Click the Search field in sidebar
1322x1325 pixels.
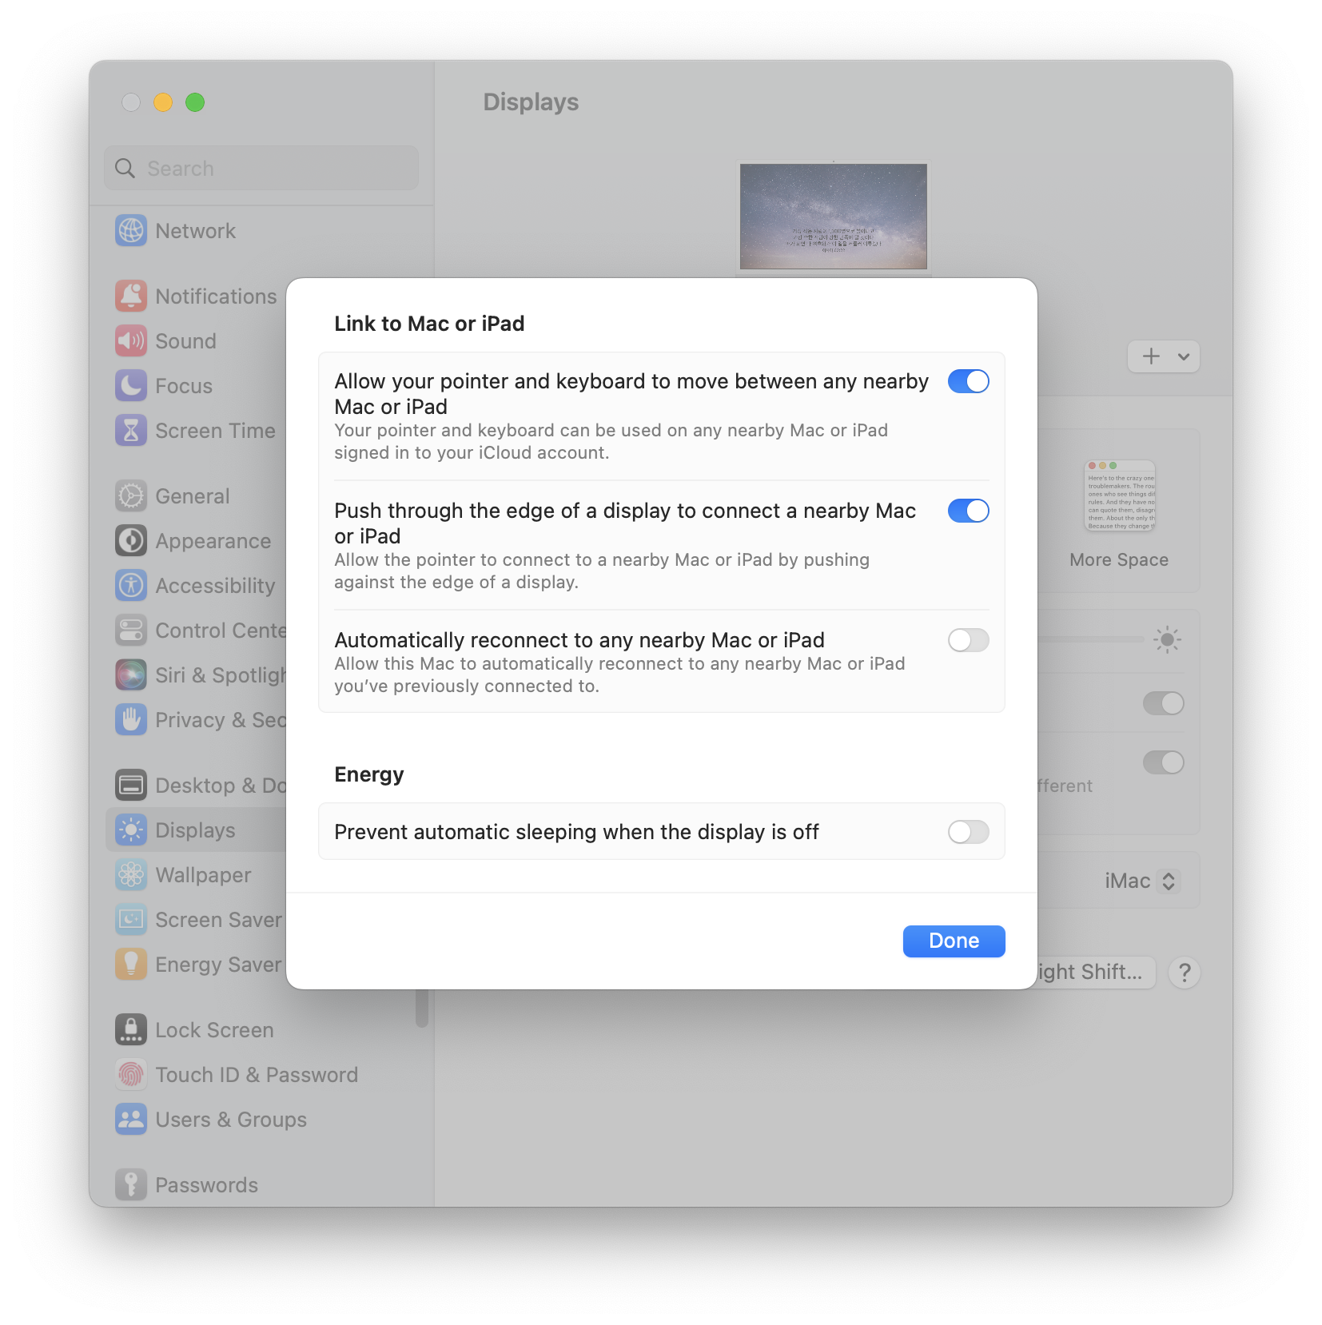pos(261,169)
